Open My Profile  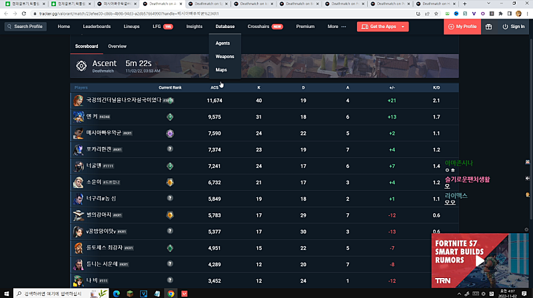click(x=462, y=27)
